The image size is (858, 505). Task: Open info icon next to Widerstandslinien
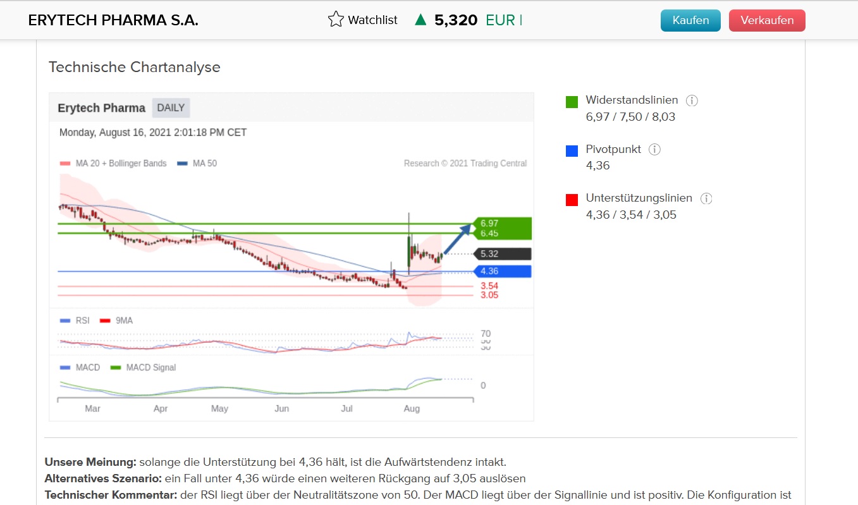[692, 100]
